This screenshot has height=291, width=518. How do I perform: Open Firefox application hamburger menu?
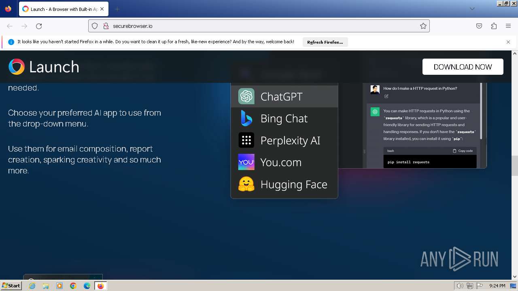(508, 26)
